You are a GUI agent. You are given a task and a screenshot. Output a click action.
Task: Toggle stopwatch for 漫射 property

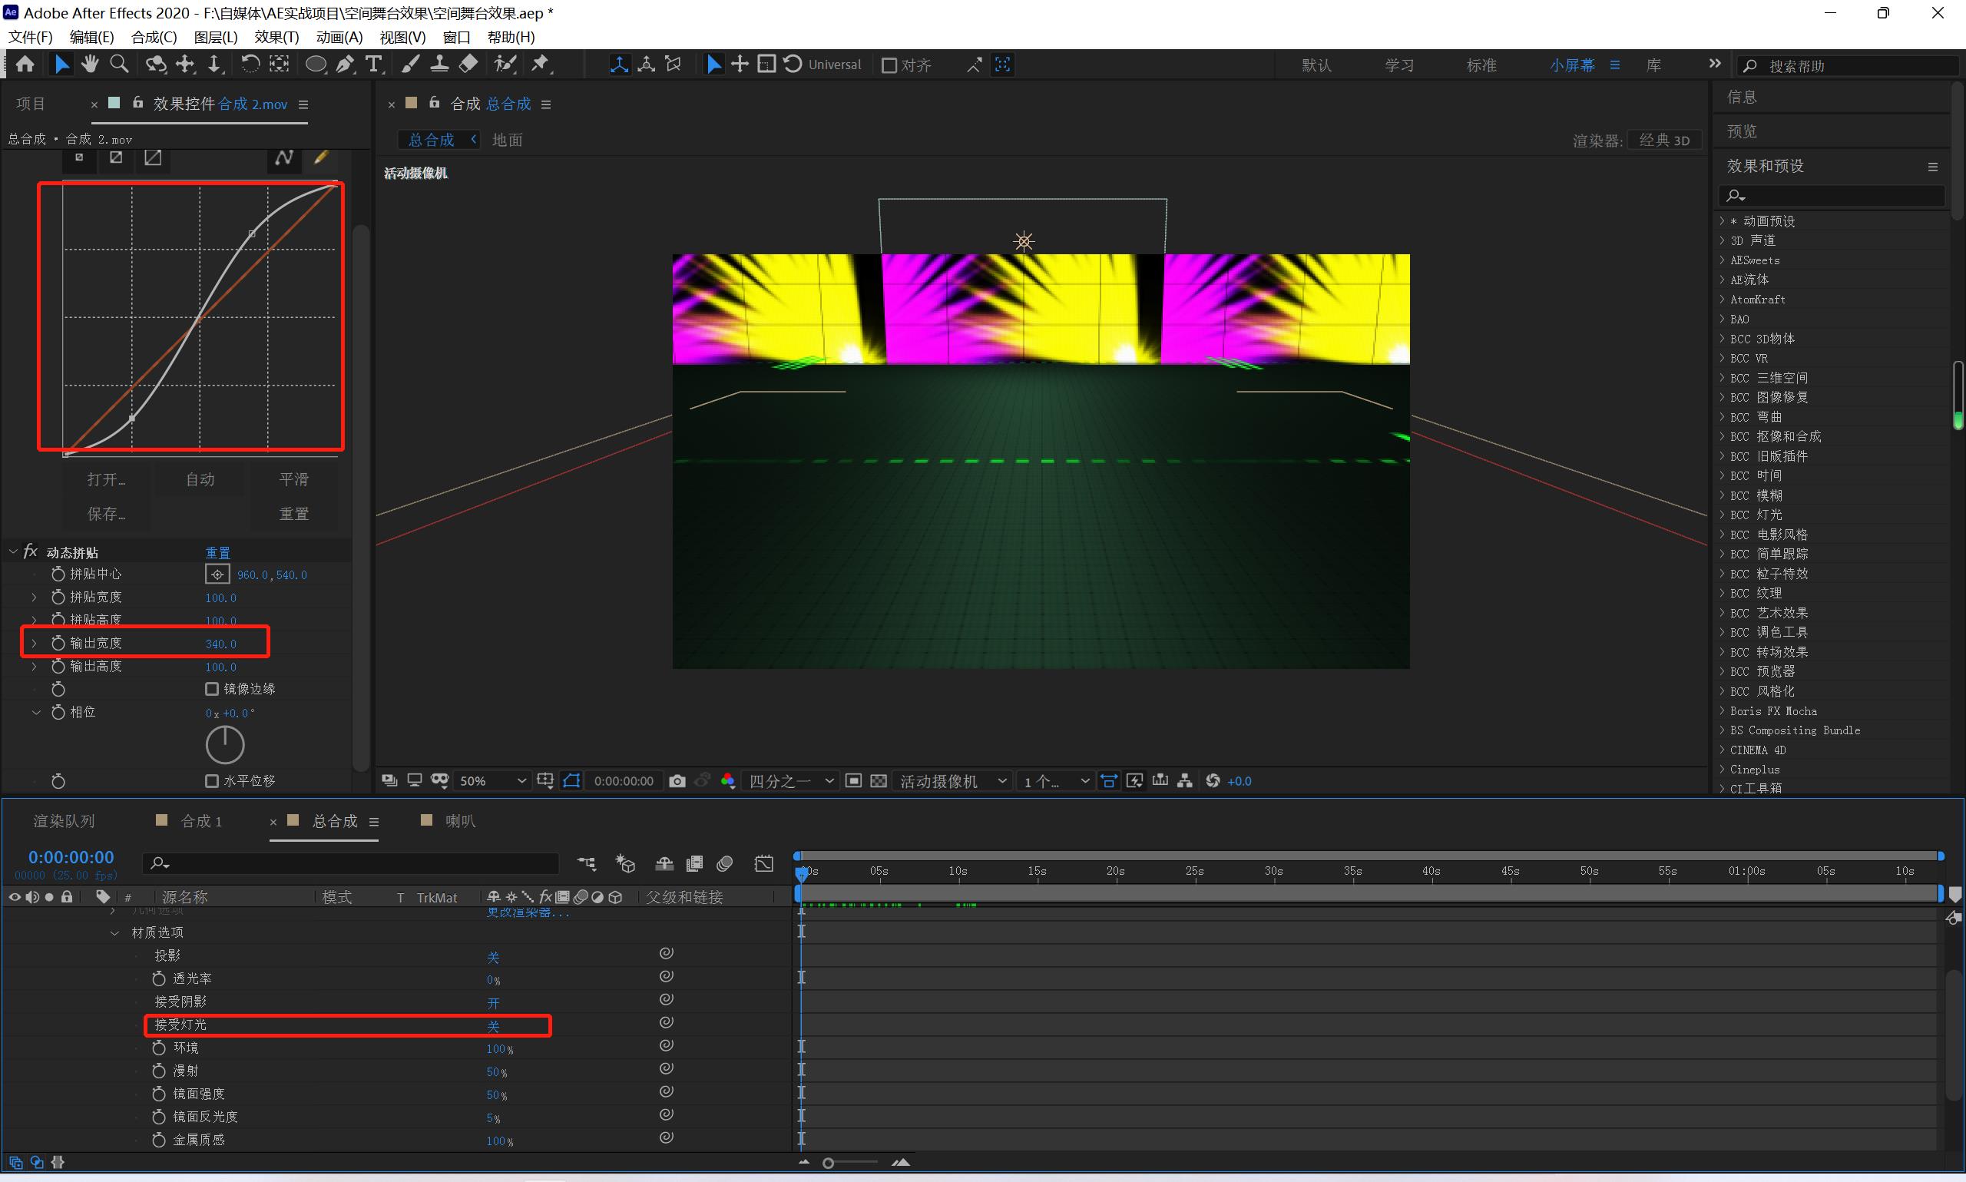pos(158,1071)
